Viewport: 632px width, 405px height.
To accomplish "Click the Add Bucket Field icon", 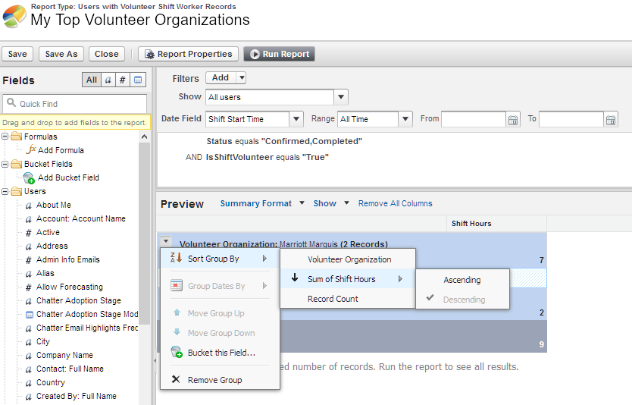I will [x=29, y=178].
